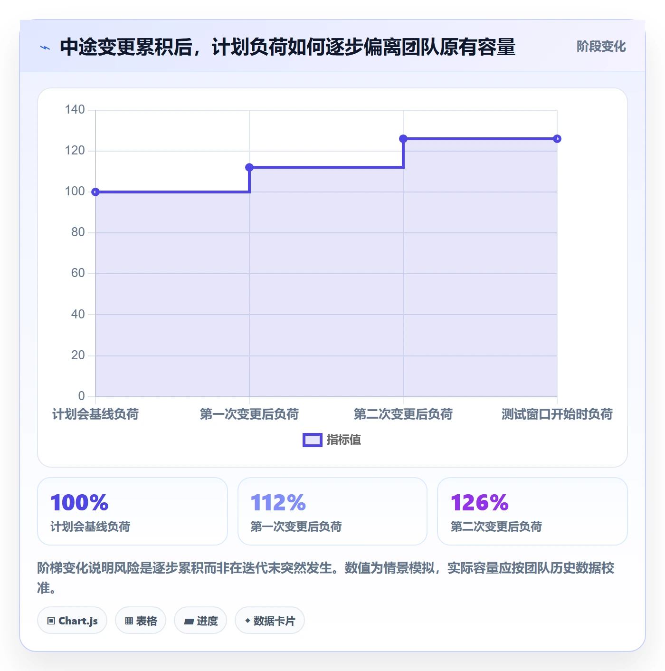Click the lightning bolt icon beside the title

(x=45, y=48)
